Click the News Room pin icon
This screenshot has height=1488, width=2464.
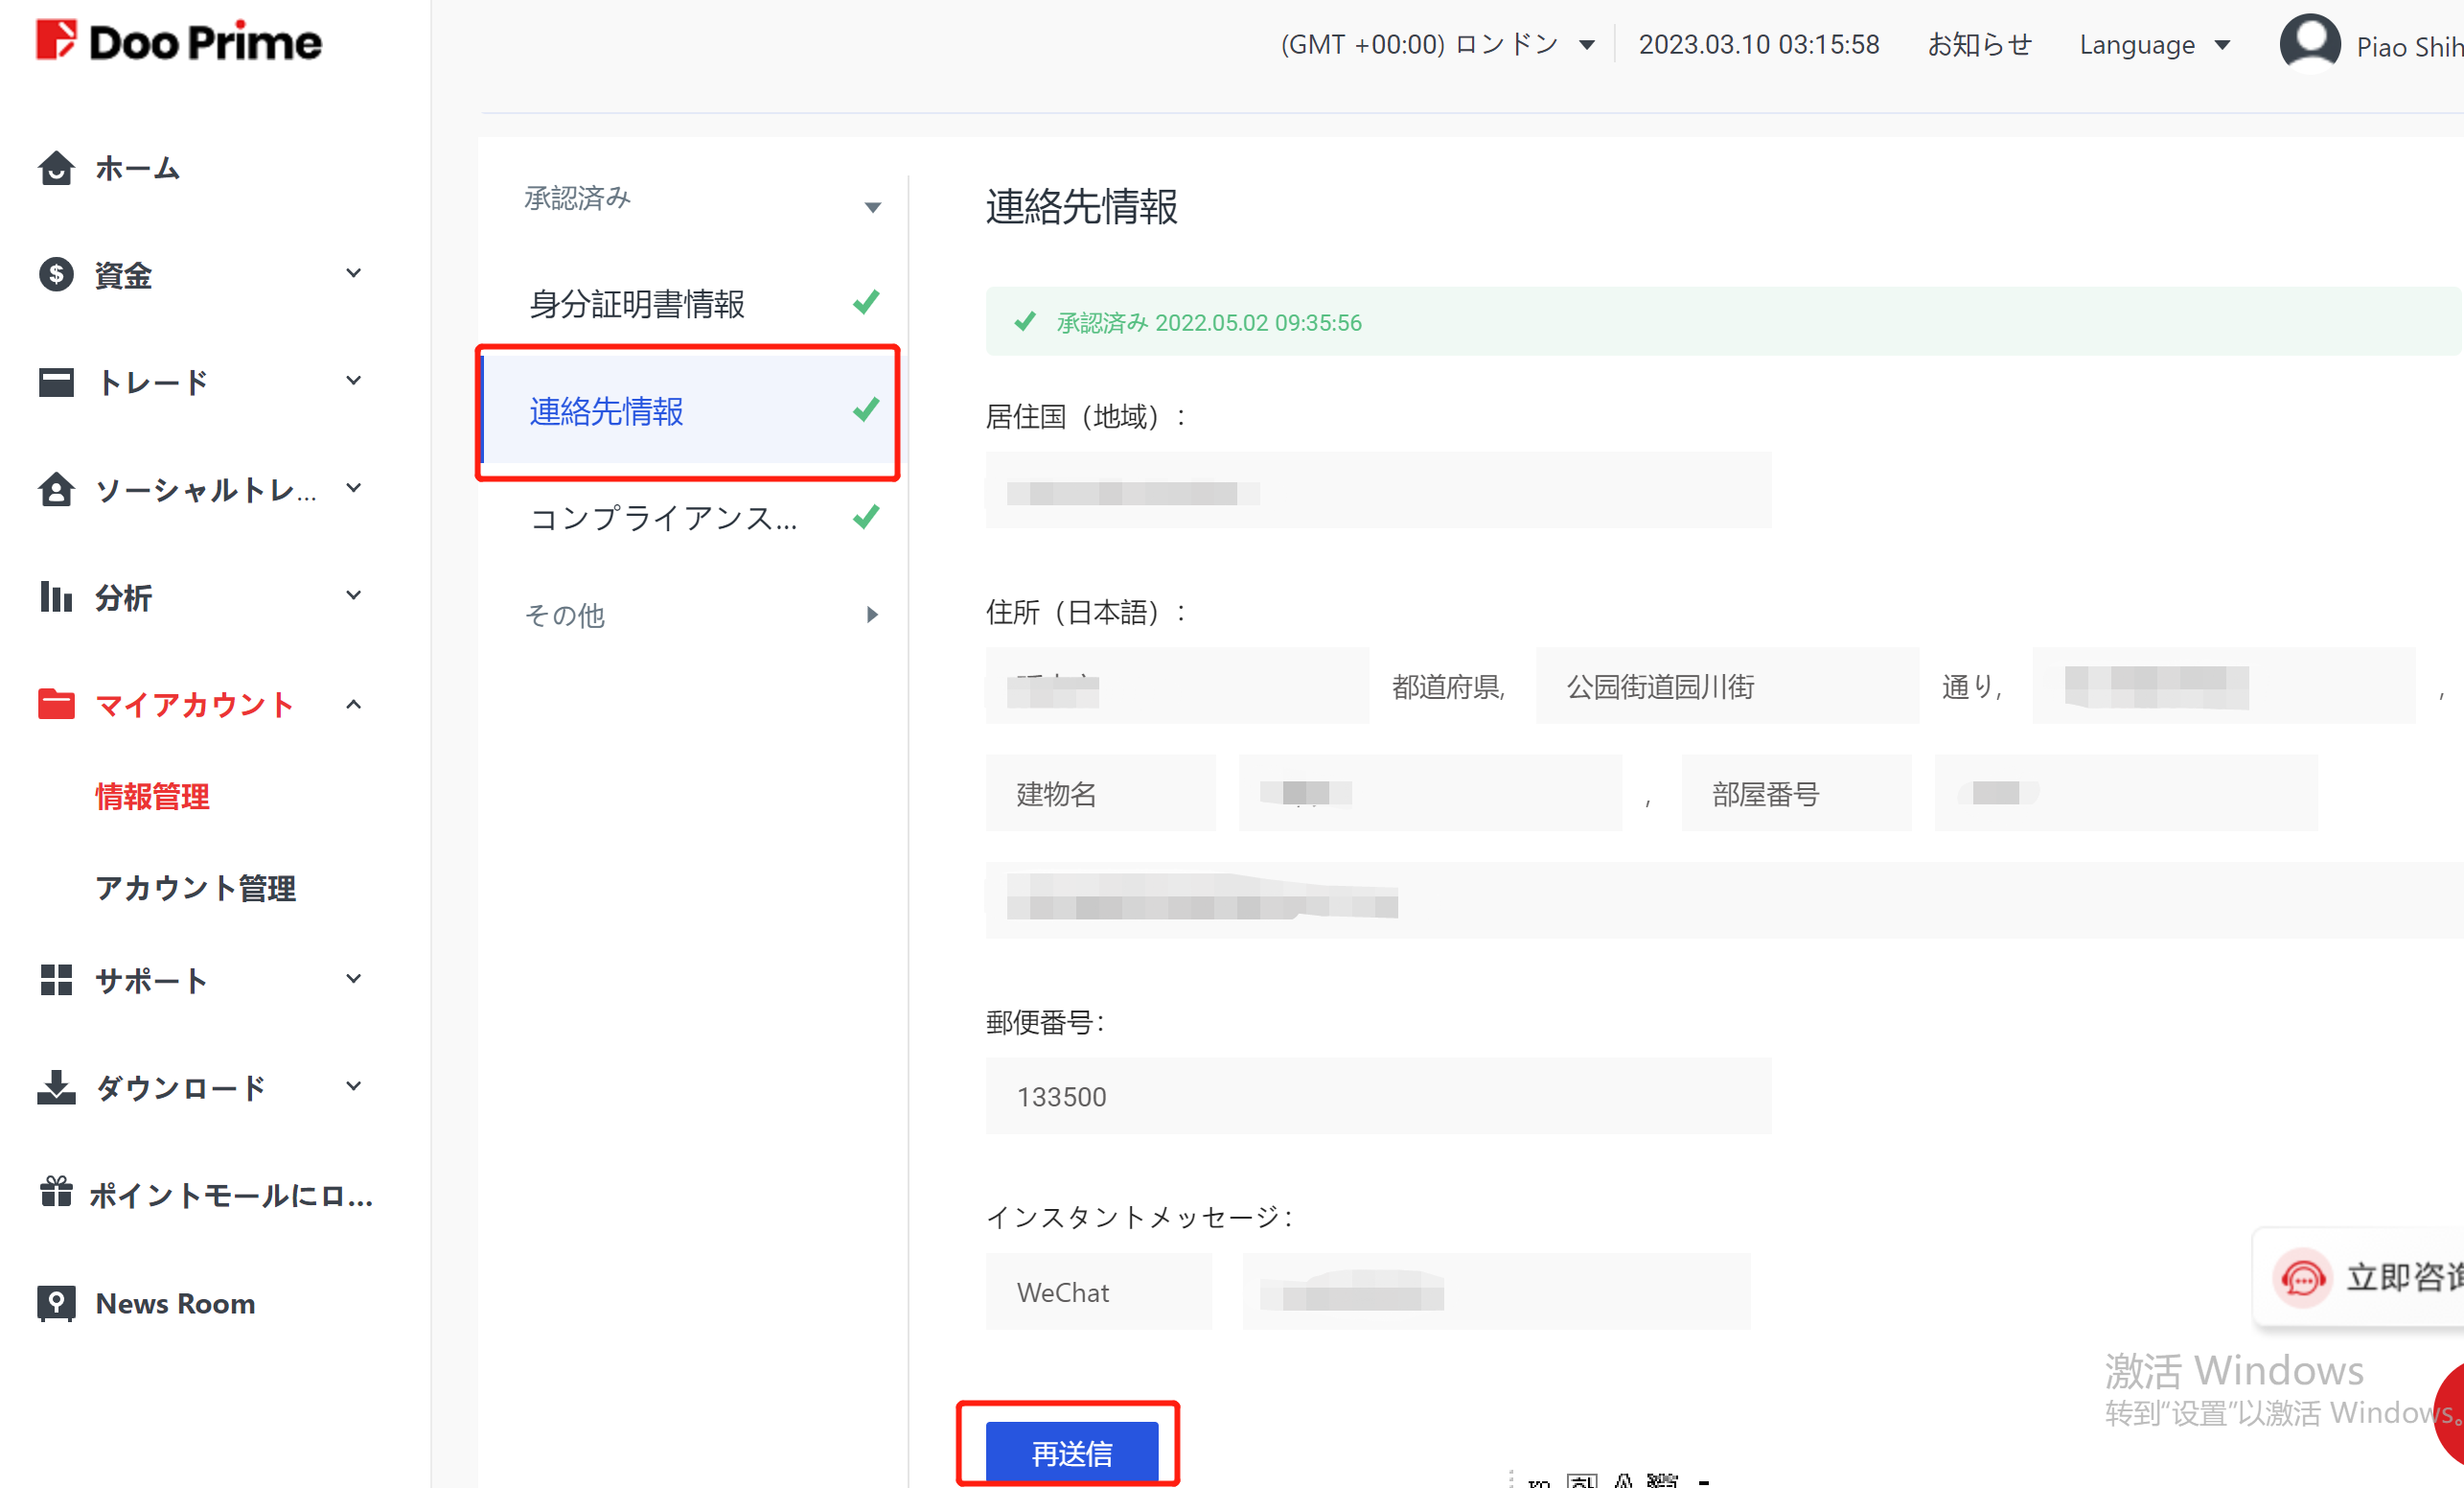pyautogui.click(x=56, y=1303)
